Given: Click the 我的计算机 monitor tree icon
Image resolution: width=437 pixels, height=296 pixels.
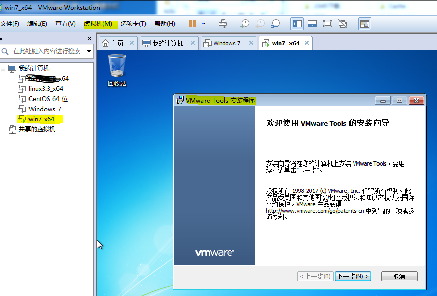Looking at the screenshot, I should coord(12,69).
